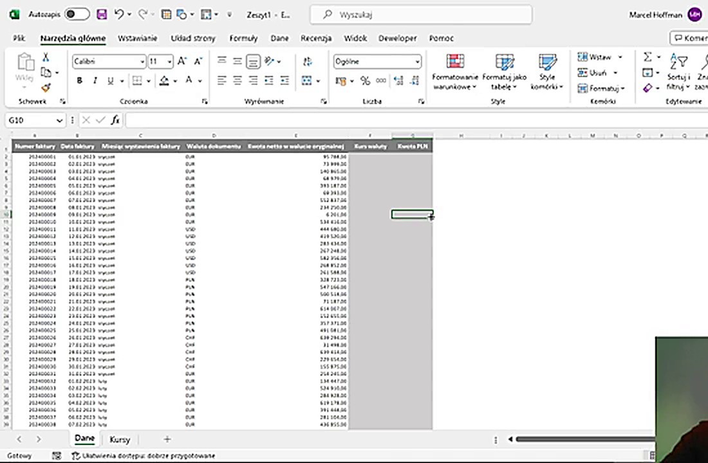Toggle the Autozapis (AutoSave) switch
This screenshot has height=463, width=708.
[x=77, y=14]
